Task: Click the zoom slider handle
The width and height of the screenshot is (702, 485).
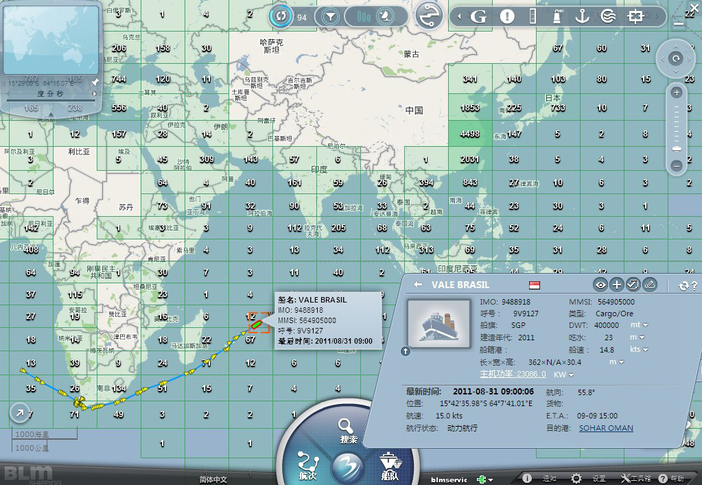Action: [677, 149]
